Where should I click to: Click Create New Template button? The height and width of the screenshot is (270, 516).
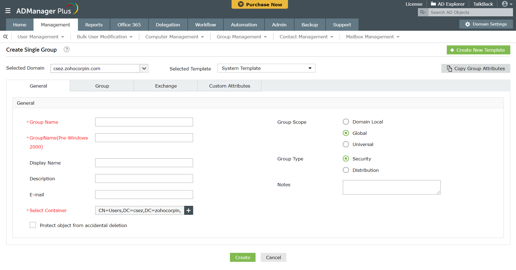(x=478, y=50)
